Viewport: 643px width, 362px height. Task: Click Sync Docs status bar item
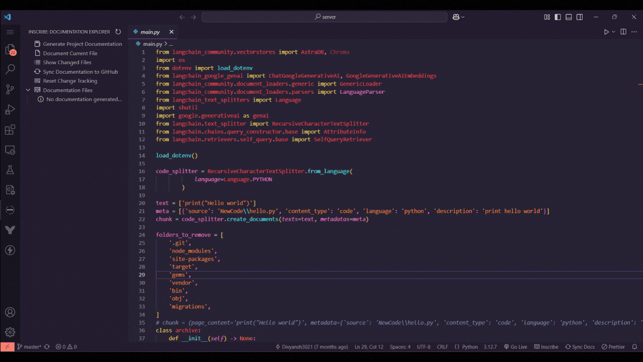[x=580, y=347]
